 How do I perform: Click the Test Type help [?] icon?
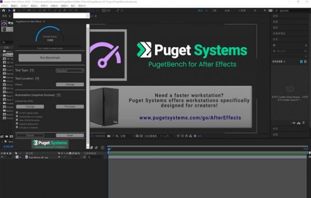[x=32, y=70]
